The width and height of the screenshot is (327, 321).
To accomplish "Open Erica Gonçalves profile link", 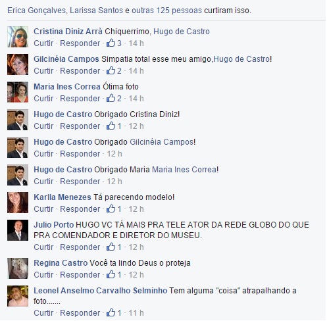I will pyautogui.click(x=37, y=11).
